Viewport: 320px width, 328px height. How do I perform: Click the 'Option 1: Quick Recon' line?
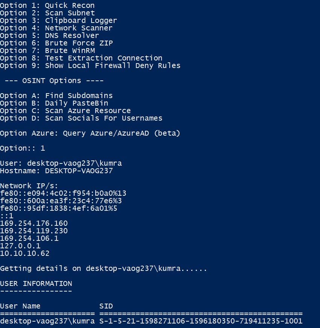pyautogui.click(x=47, y=5)
